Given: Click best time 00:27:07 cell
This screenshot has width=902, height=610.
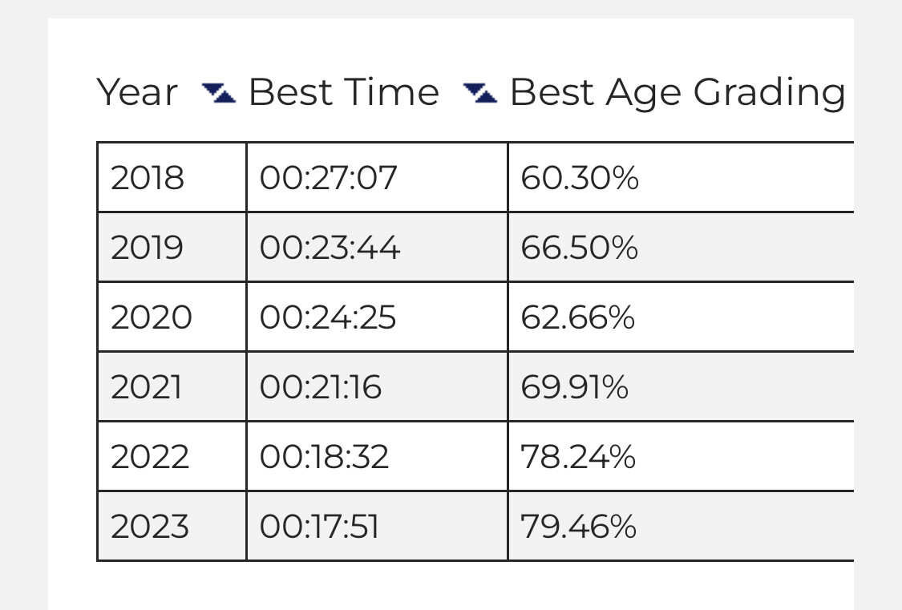Looking at the screenshot, I should pos(378,177).
